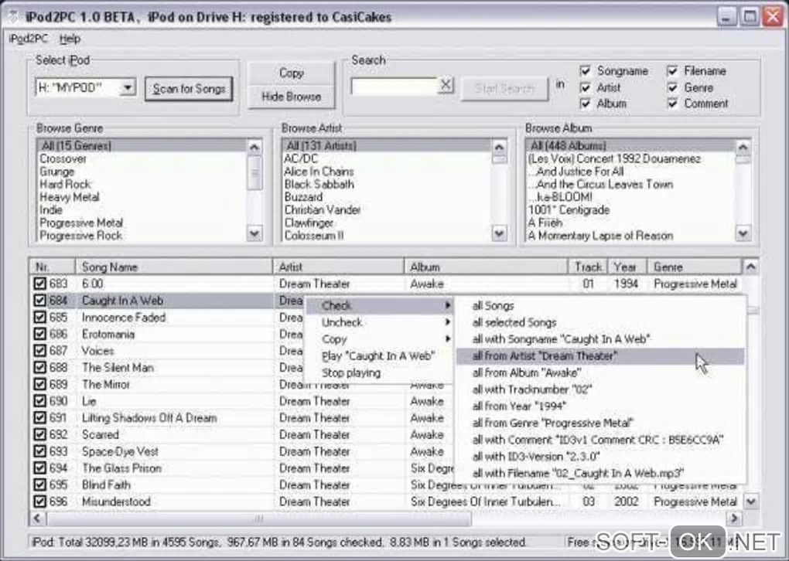Image resolution: width=789 pixels, height=561 pixels.
Task: Click the Start Search button
Action: [x=504, y=89]
